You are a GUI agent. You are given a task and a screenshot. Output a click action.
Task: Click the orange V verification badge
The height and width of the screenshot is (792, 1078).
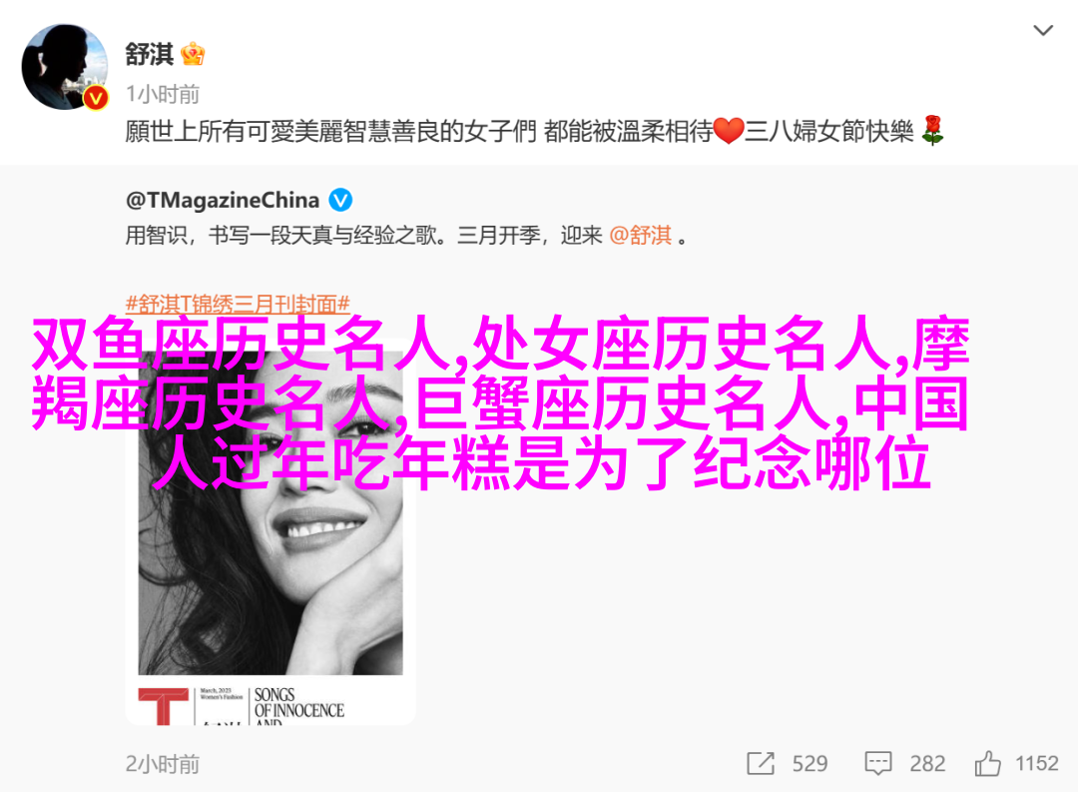[x=96, y=99]
